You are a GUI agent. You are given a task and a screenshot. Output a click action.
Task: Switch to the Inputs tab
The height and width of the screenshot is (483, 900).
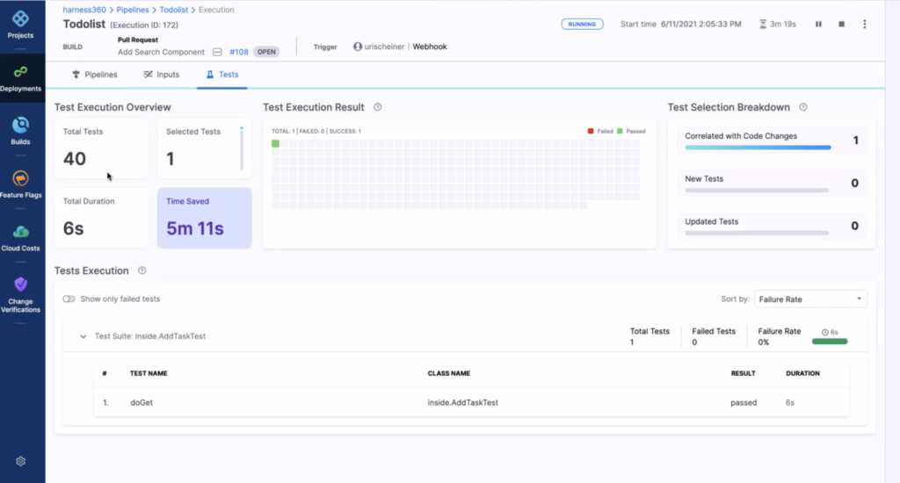click(162, 75)
